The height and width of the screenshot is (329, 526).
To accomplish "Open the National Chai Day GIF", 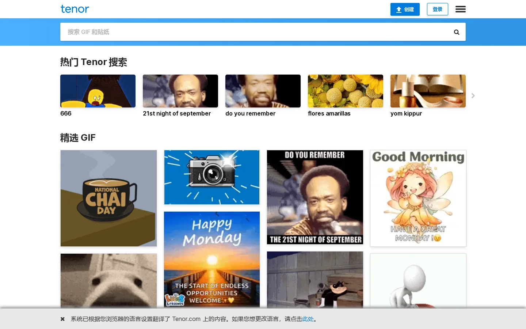I will pyautogui.click(x=108, y=198).
